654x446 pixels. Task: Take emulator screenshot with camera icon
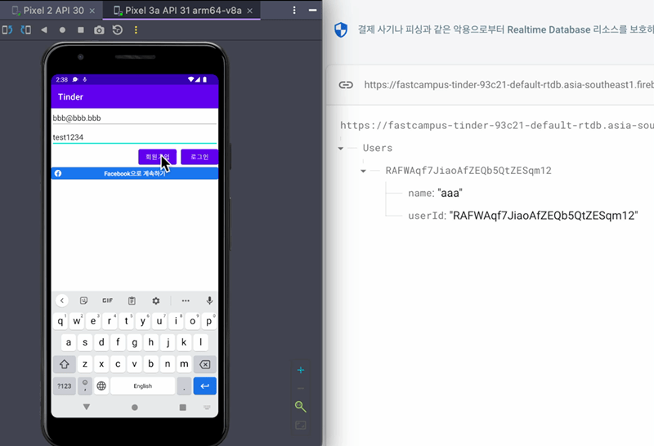click(99, 30)
